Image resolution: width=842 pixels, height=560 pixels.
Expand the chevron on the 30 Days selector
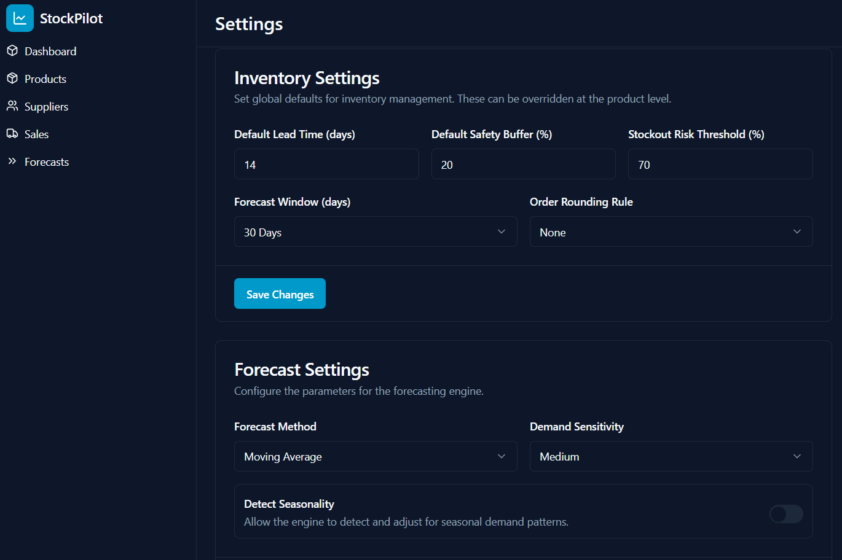click(502, 231)
